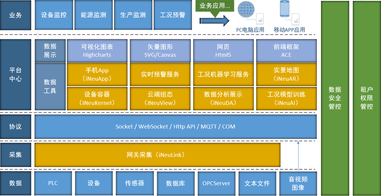Viewport: 381px width, 196px height.
Task: Click the 矢量图形 SVG/Canvas box
Action: 160,51
